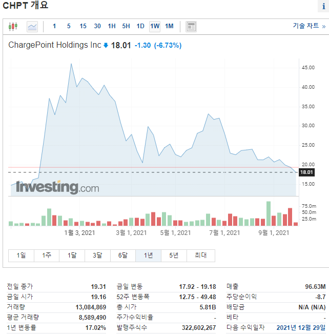Click the (-6.73%) percentage change
The image size is (329, 334).
point(168,45)
